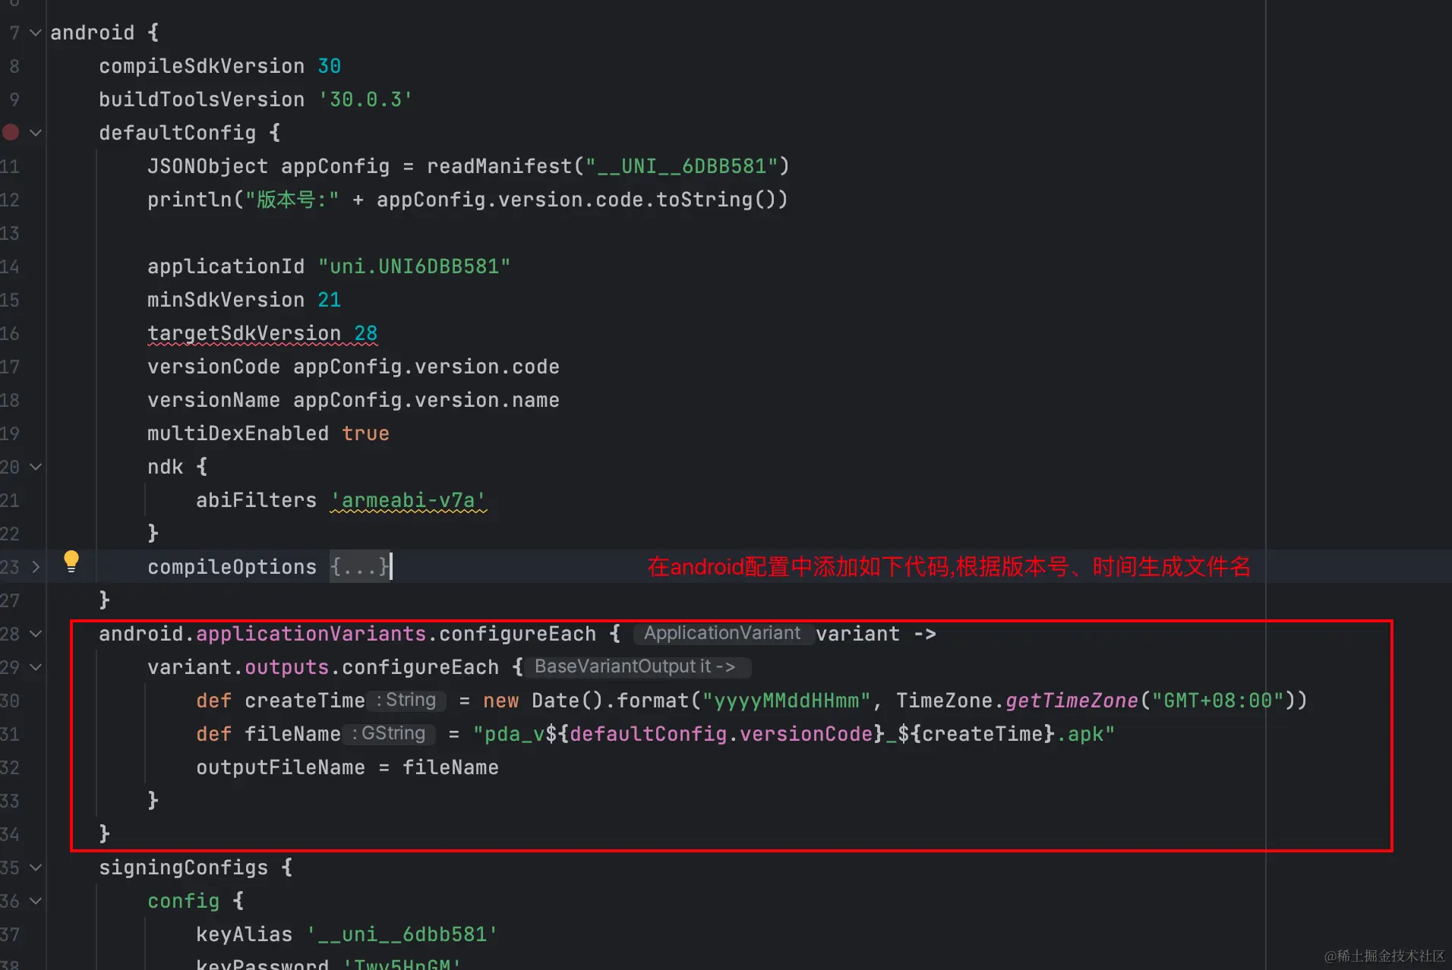Click the "yyyyMMddHHmm" format string
Viewport: 1452px width, 970px height.
tap(786, 701)
